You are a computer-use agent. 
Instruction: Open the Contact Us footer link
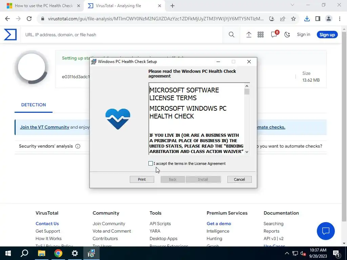pos(47,223)
